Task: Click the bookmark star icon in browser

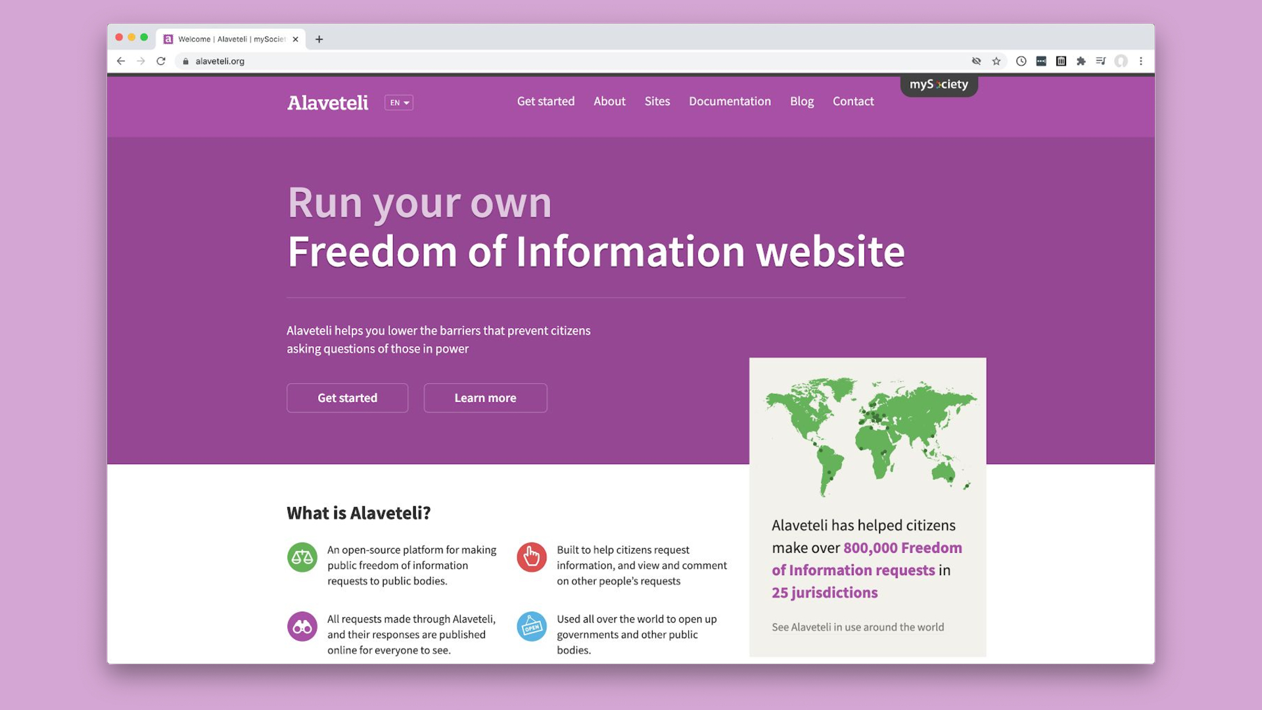Action: [x=996, y=60]
